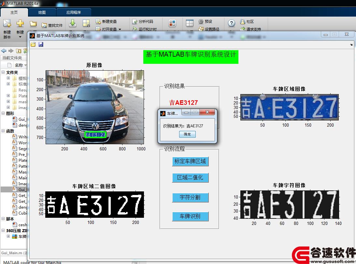The image size is (356, 264).
Task: Click the red result text 吉AE3127
Action: tap(183, 103)
